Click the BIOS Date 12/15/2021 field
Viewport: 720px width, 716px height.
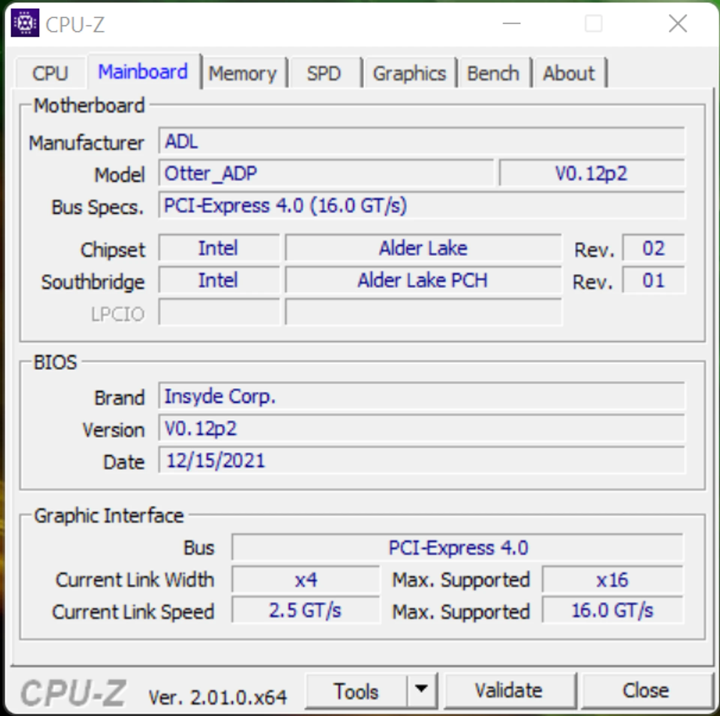421,460
